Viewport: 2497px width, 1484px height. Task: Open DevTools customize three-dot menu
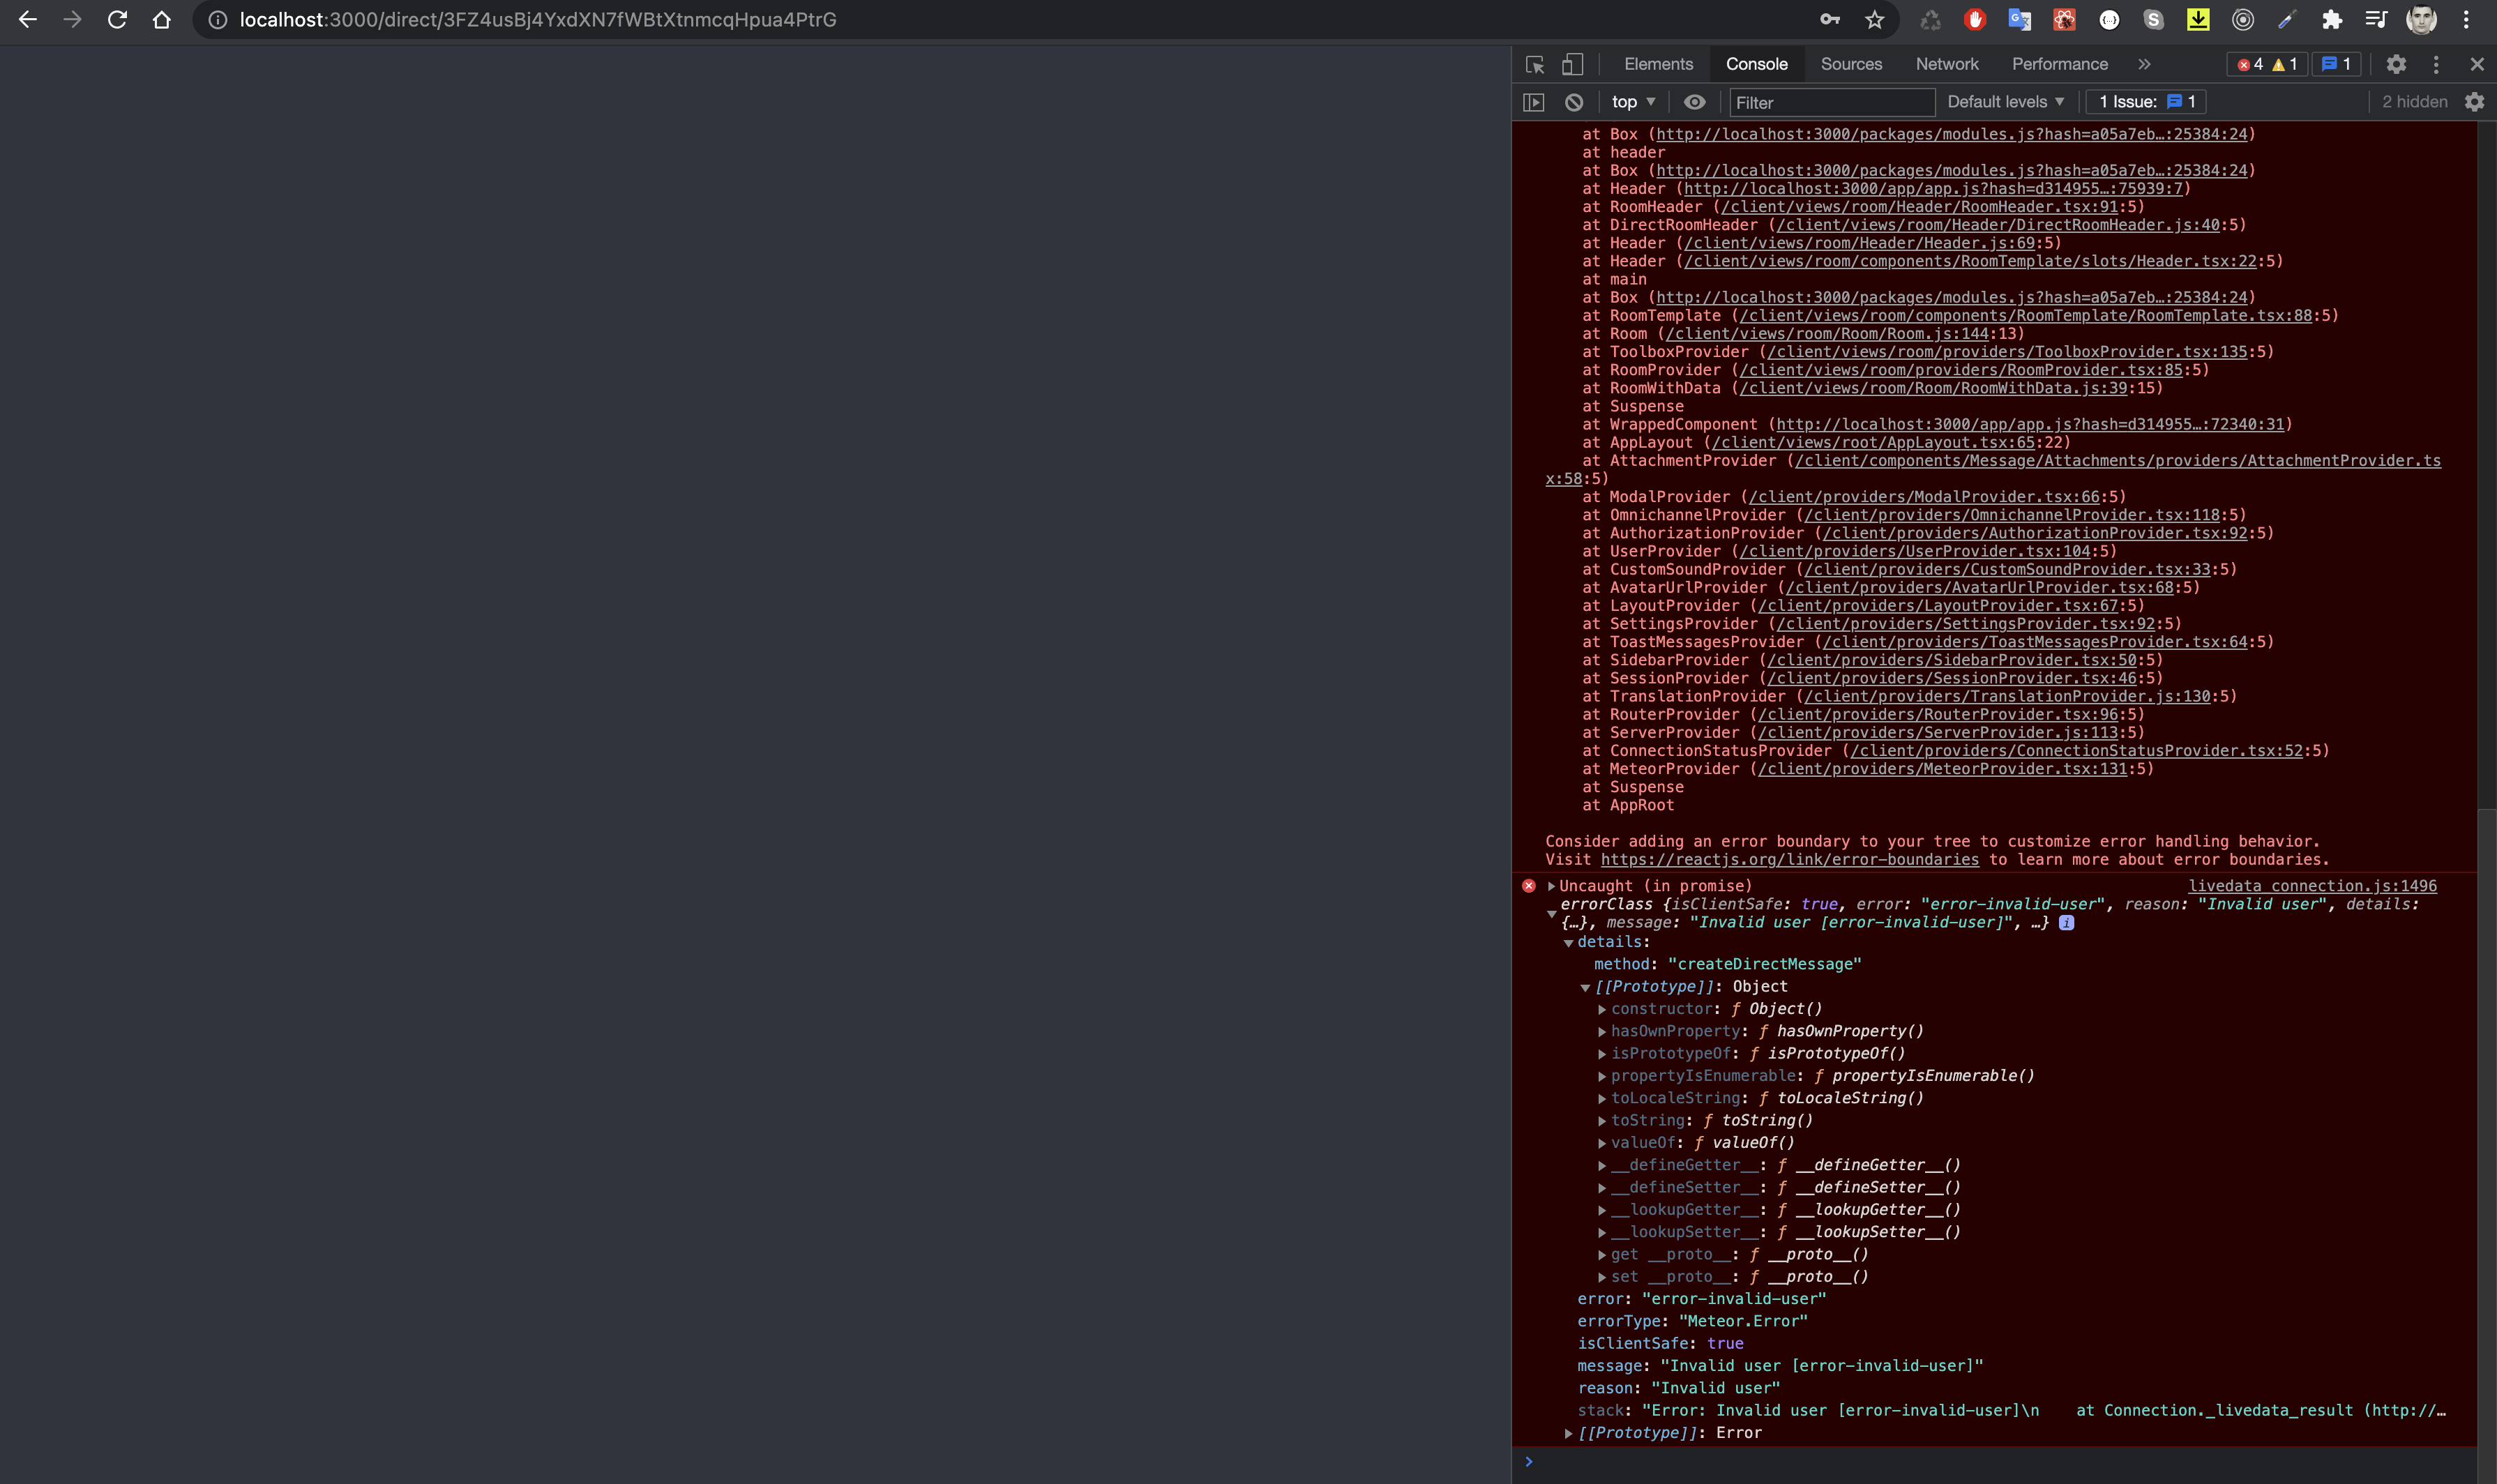click(2436, 65)
